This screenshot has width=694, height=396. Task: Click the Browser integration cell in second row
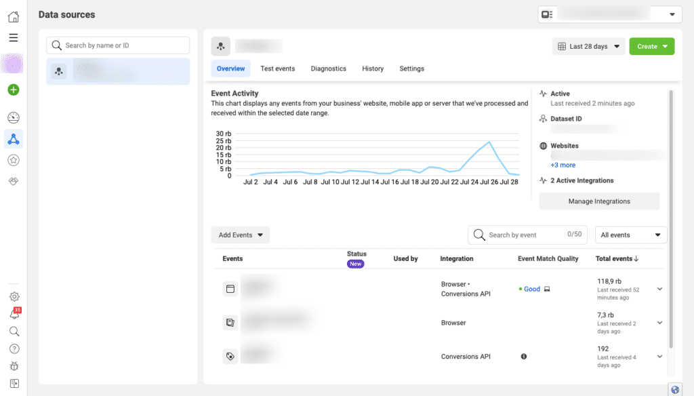tap(453, 323)
